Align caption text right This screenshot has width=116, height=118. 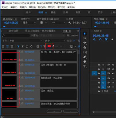pos(12,46)
